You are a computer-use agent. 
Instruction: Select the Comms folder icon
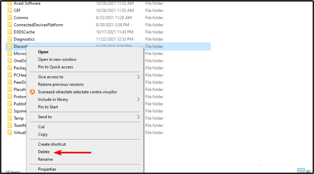[10, 18]
